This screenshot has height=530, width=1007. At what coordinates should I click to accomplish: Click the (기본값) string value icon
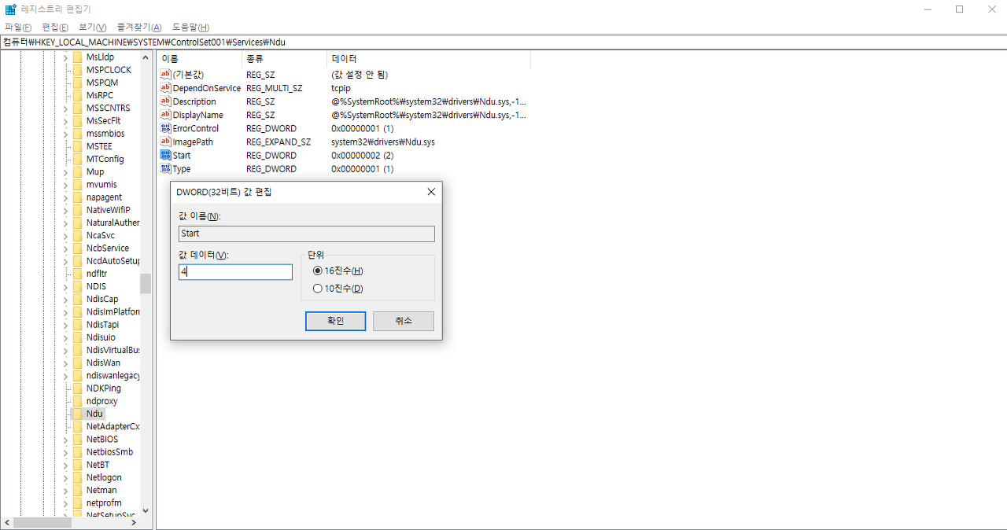[165, 75]
